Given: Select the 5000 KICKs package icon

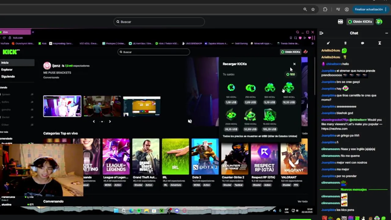Looking at the screenshot, I should click(250, 115).
